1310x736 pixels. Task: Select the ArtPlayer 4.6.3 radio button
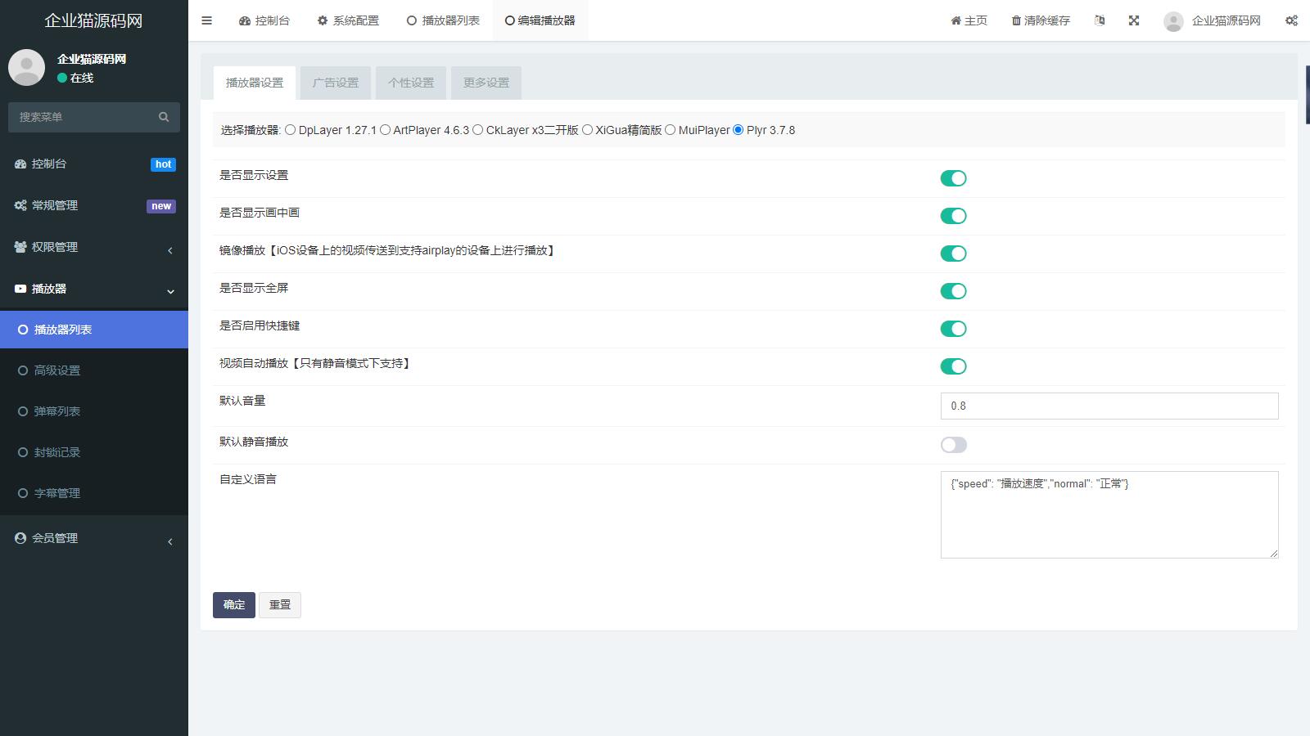point(385,130)
